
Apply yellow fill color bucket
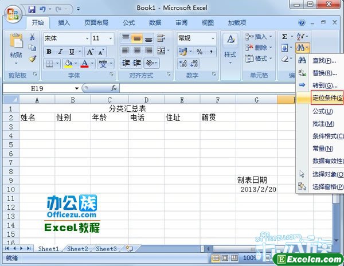tap(68, 64)
